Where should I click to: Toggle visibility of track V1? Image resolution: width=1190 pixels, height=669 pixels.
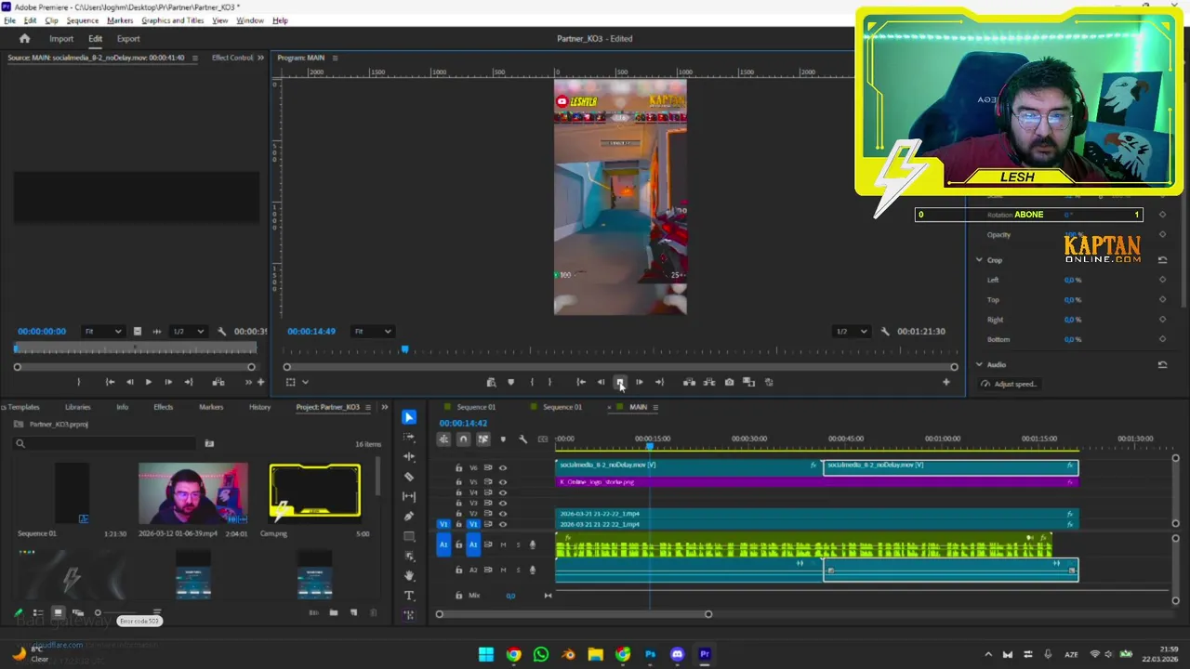point(503,525)
